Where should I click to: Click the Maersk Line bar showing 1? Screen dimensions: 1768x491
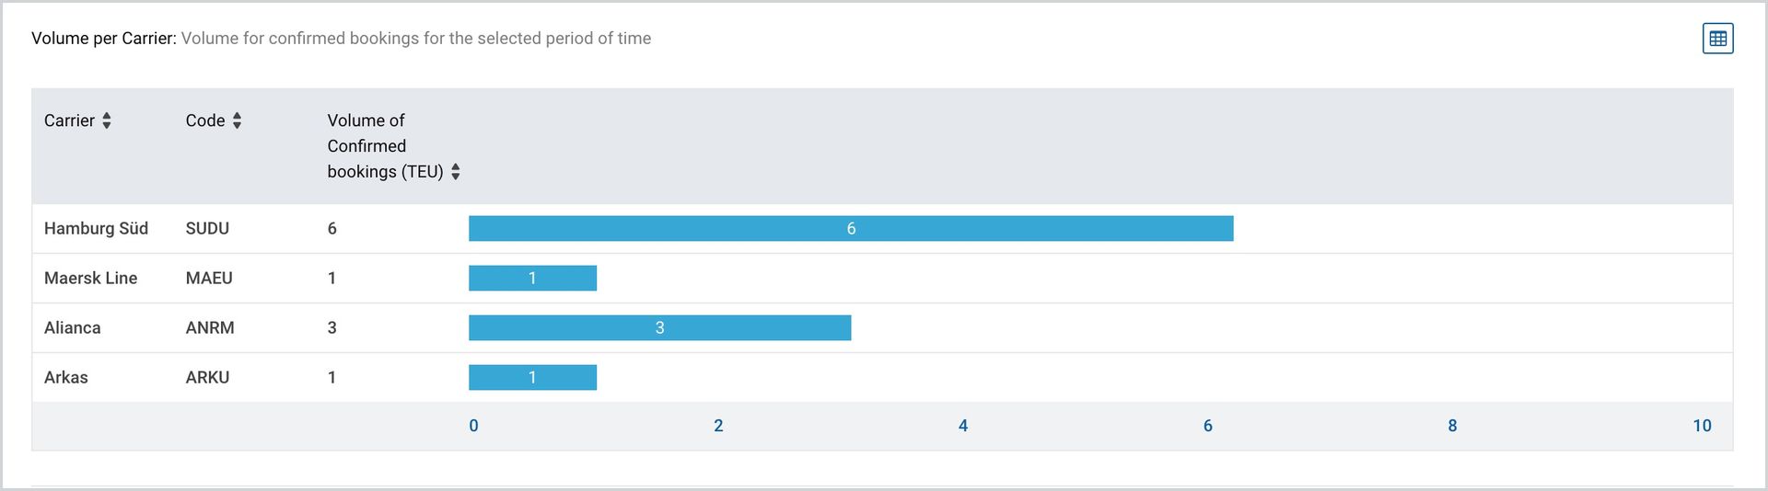pos(532,278)
